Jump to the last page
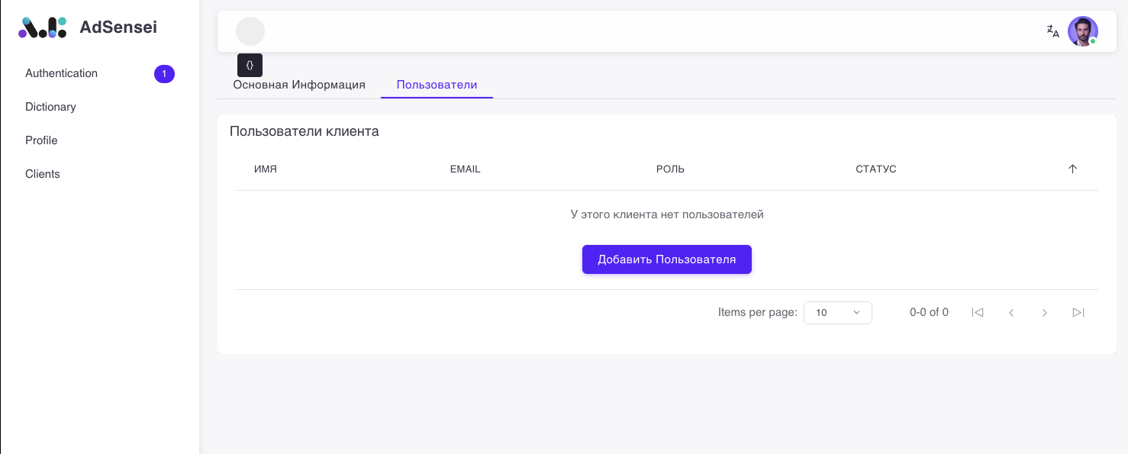This screenshot has width=1128, height=454. (1078, 312)
